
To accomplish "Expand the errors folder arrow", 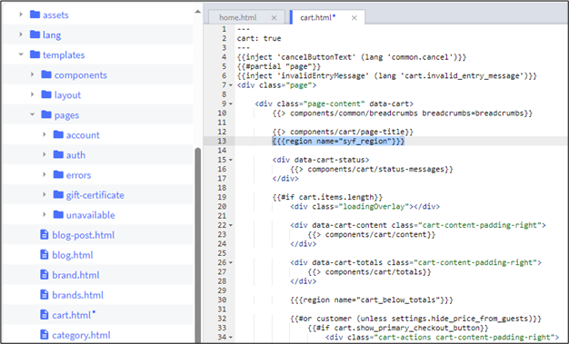I will coord(45,174).
